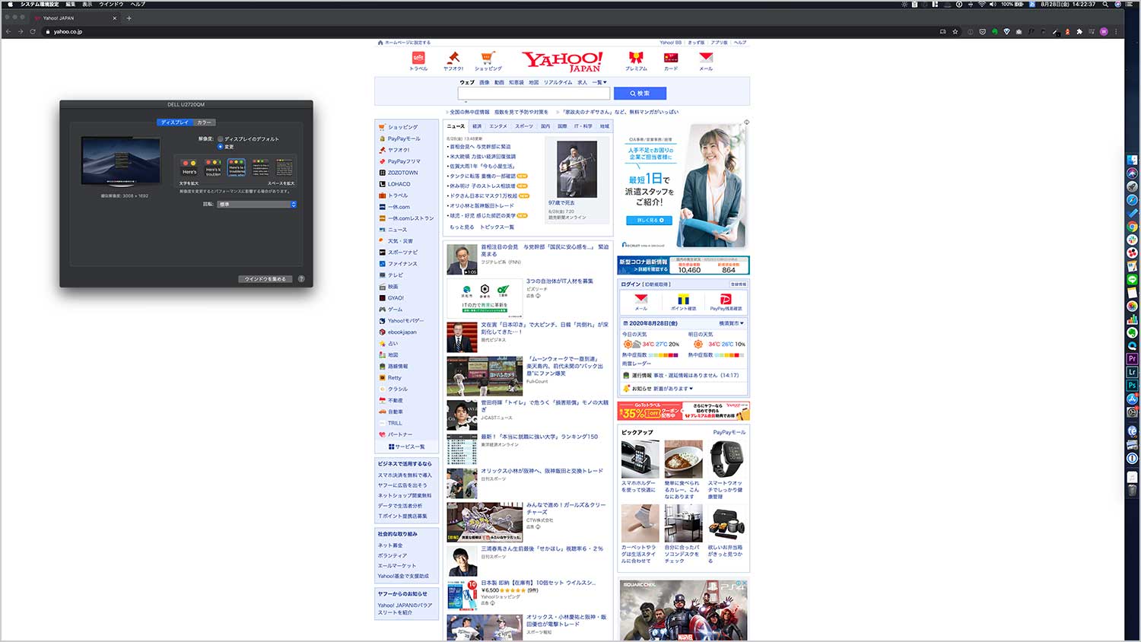Open the ZOZOTOWN sidebar link

pyautogui.click(x=403, y=173)
